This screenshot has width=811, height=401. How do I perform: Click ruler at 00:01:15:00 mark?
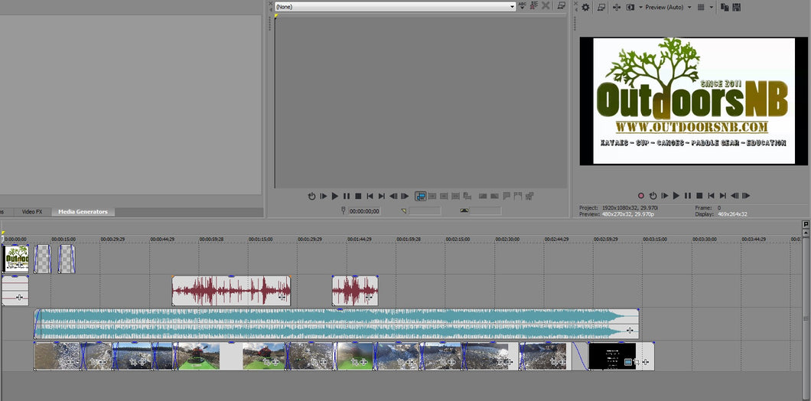tap(261, 239)
